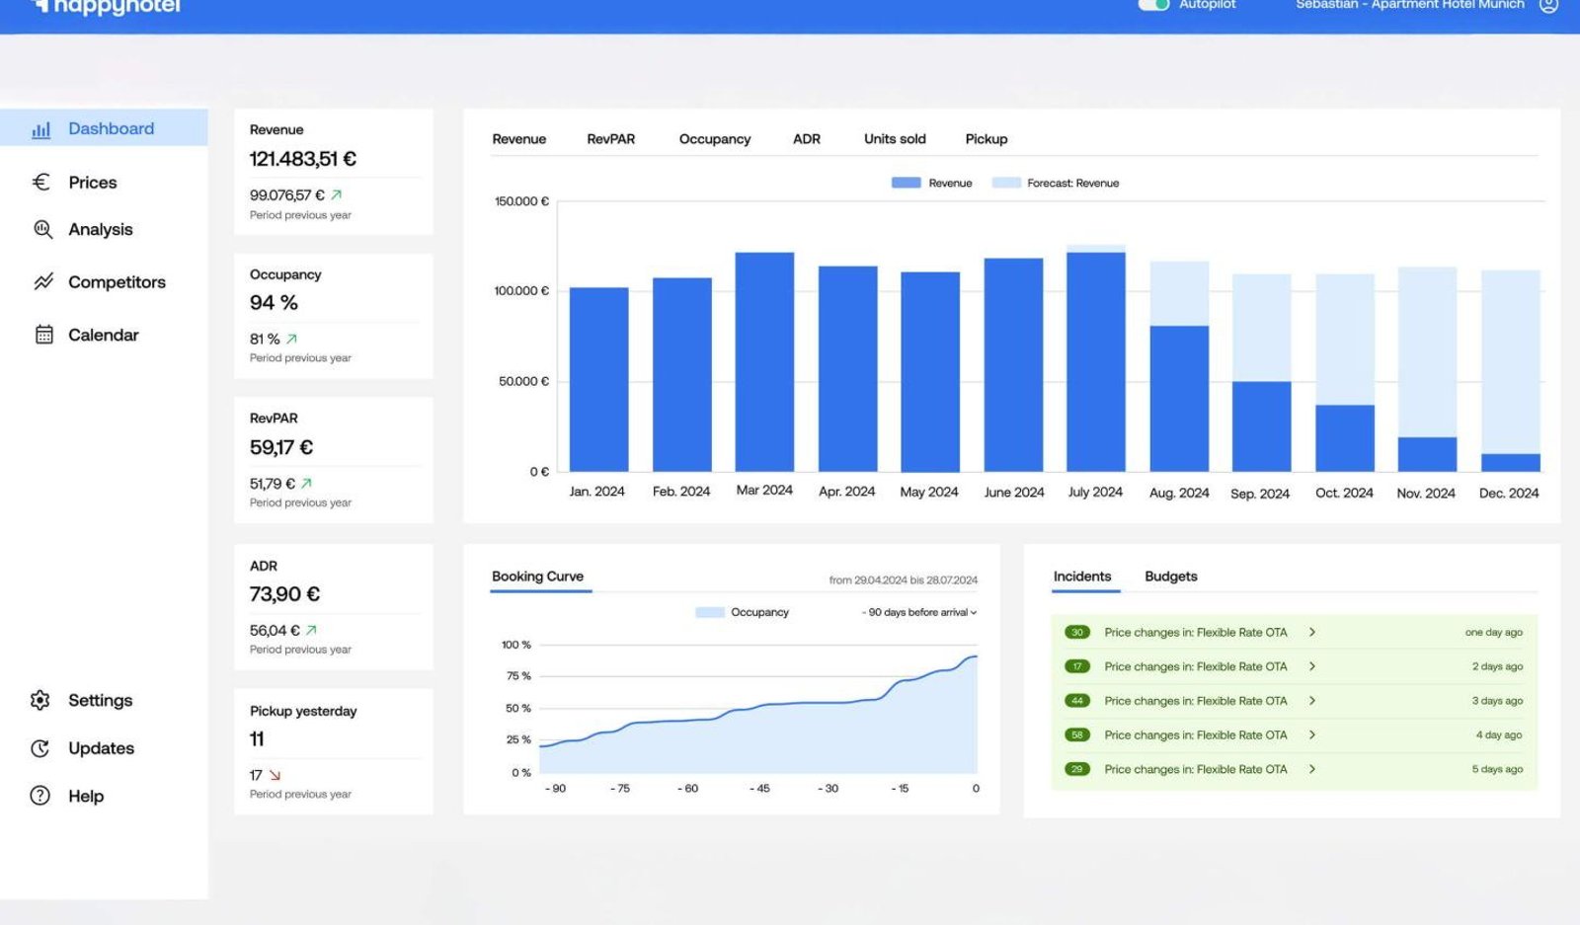1580x925 pixels.
Task: Switch to the ADR chart tab
Action: click(807, 139)
